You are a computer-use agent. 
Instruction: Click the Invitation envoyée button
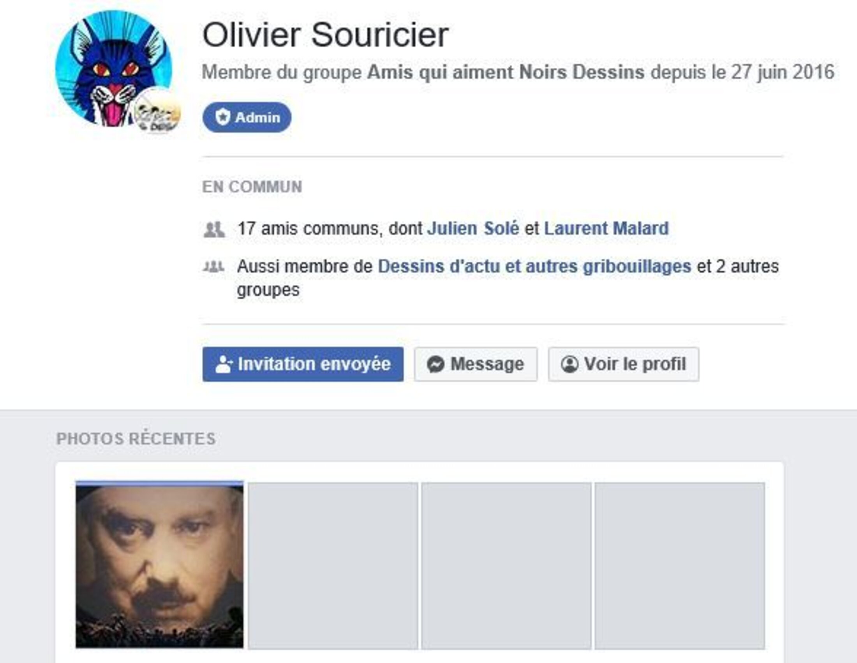pyautogui.click(x=303, y=364)
